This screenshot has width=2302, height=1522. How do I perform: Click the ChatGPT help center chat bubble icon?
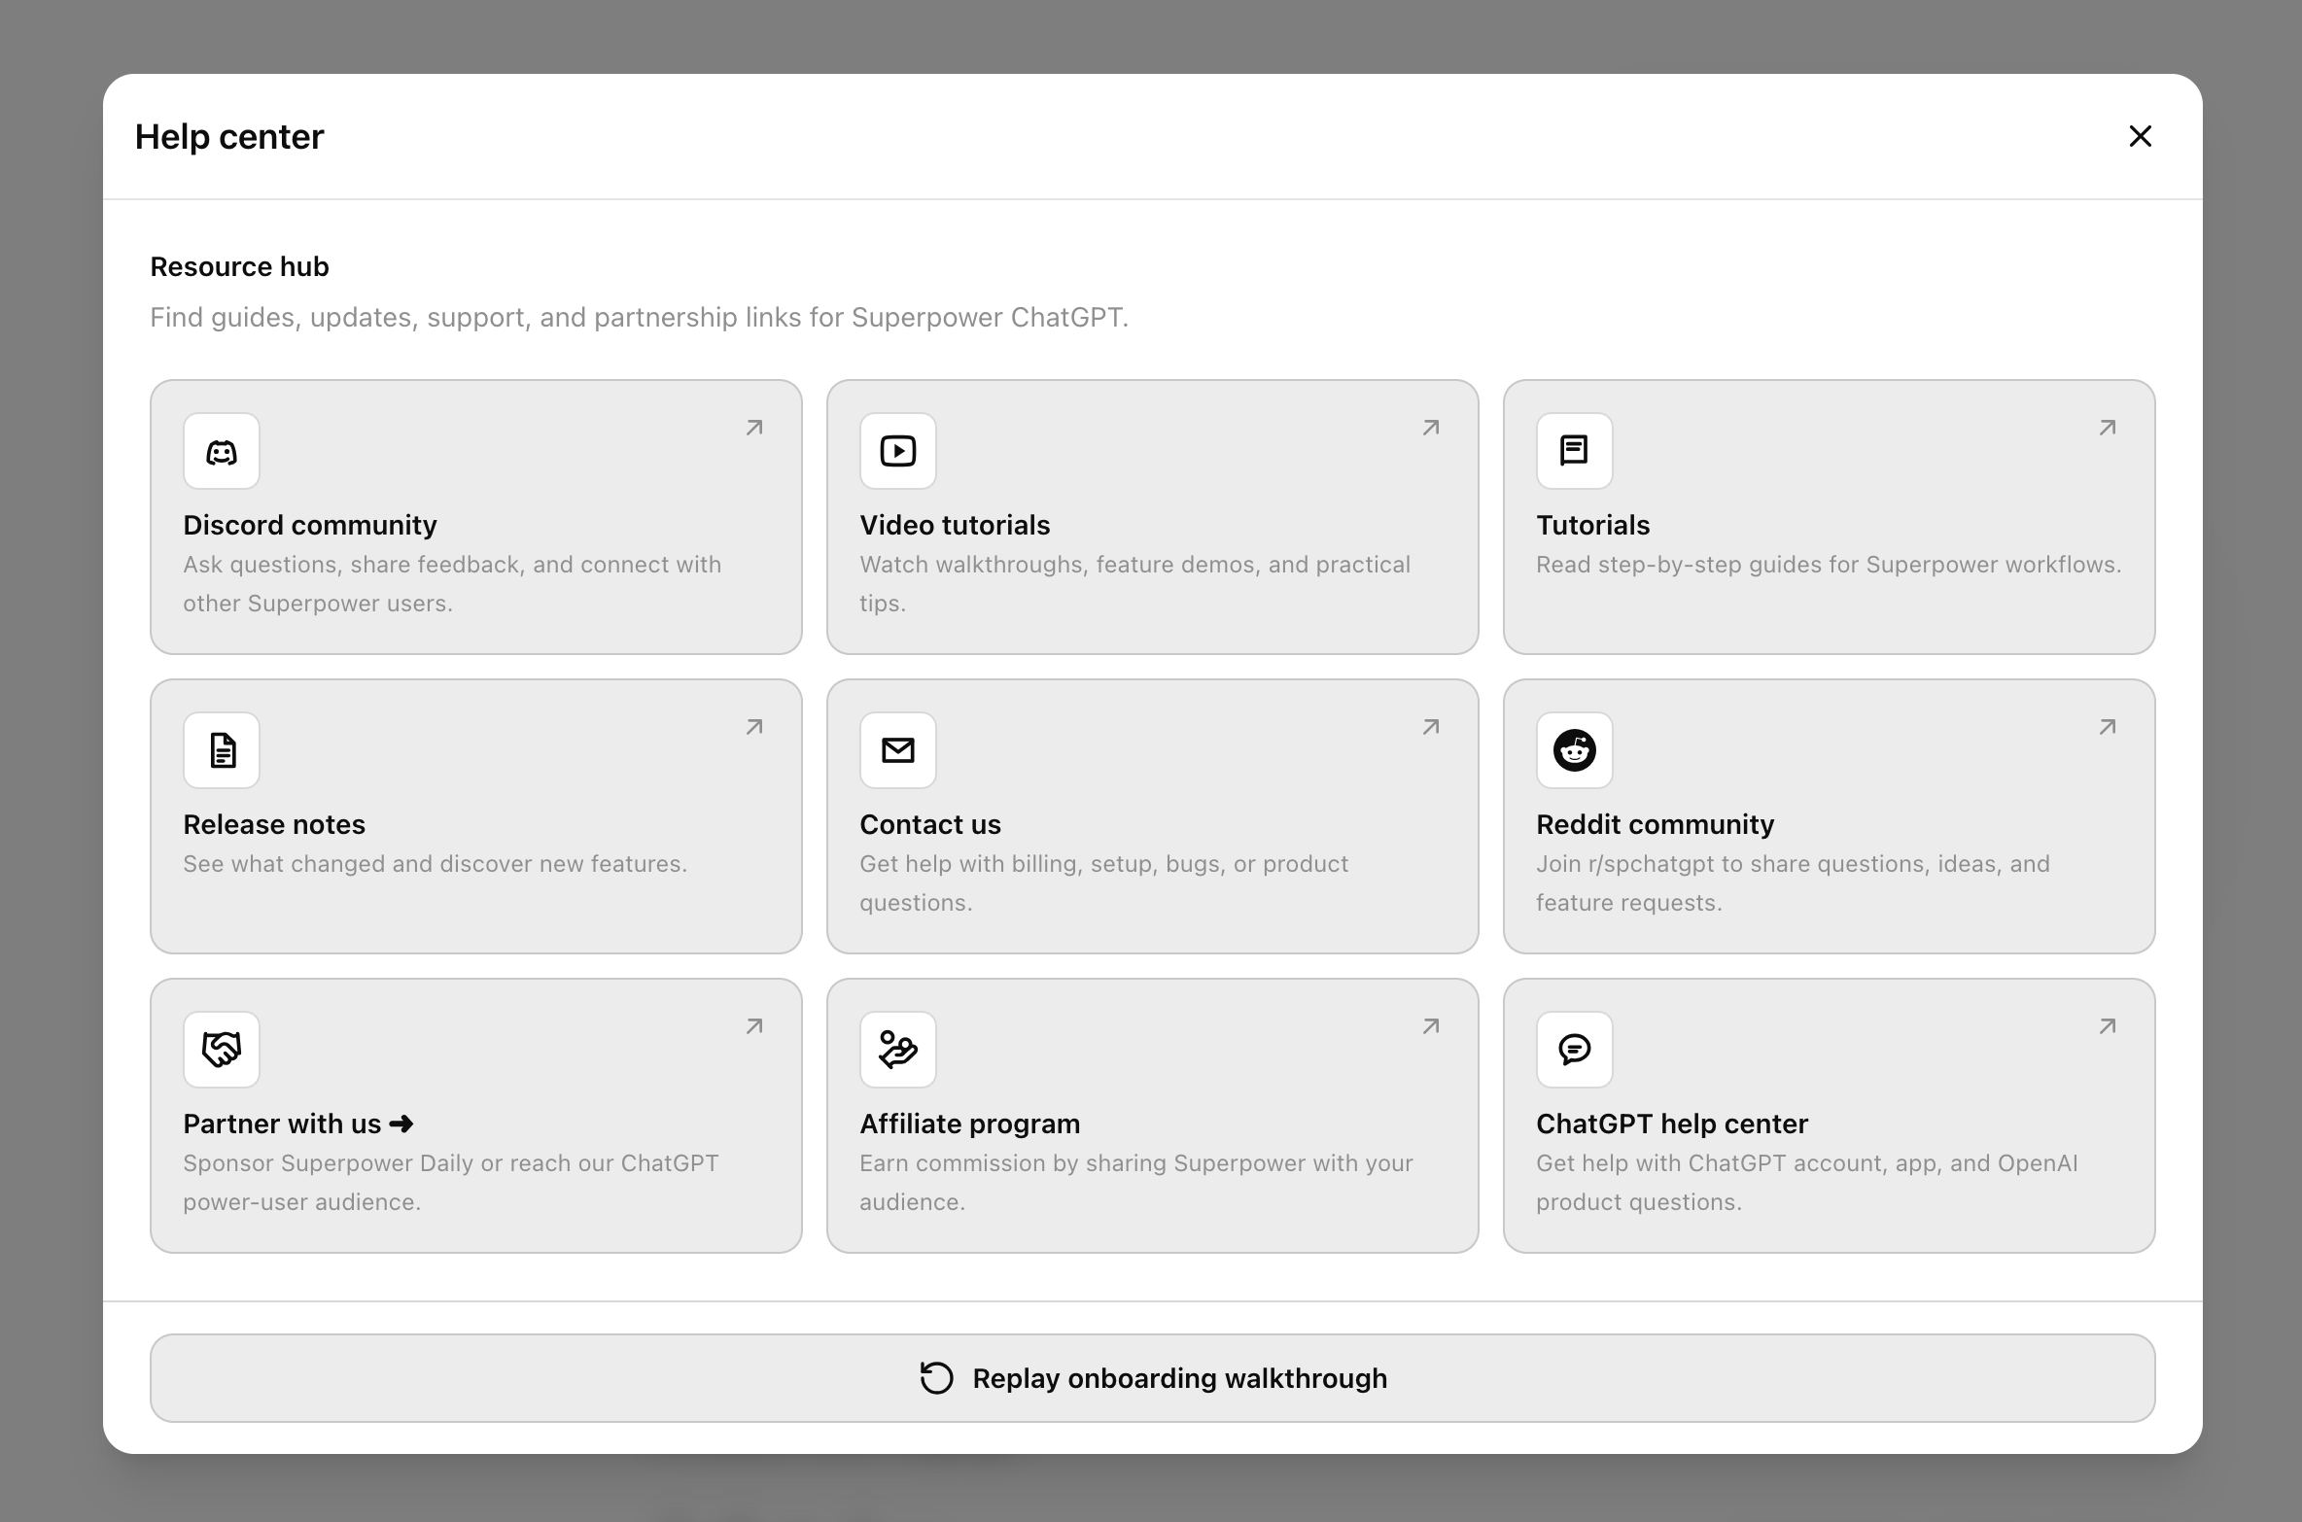(x=1575, y=1050)
